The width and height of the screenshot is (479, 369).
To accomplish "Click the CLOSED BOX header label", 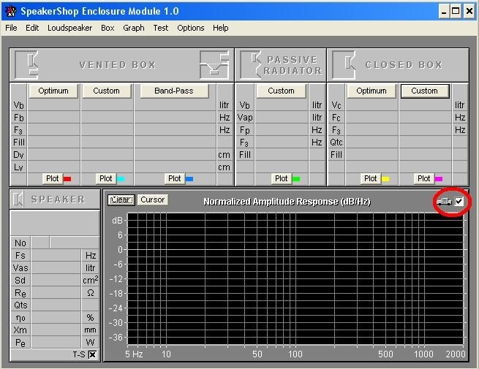I will [404, 65].
